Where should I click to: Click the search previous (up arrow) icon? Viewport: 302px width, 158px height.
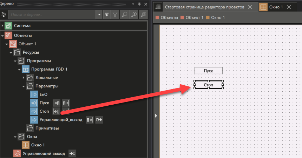(134, 14)
